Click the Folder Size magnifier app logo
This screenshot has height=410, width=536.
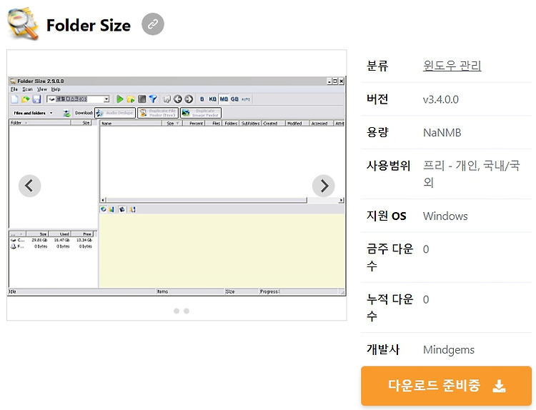coord(24,24)
